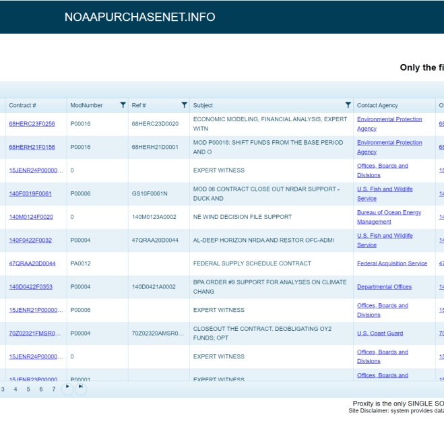Click the NOAAPURCHASENET.INFO site title
This screenshot has height=444, width=444.
point(140,17)
